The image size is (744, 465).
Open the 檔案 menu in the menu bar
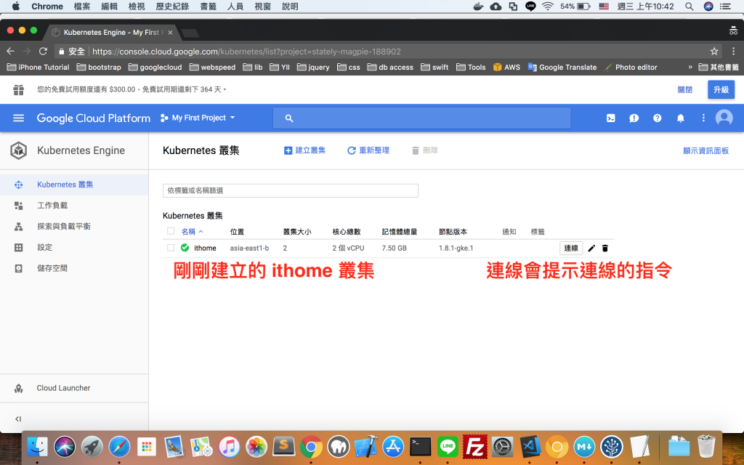82,6
